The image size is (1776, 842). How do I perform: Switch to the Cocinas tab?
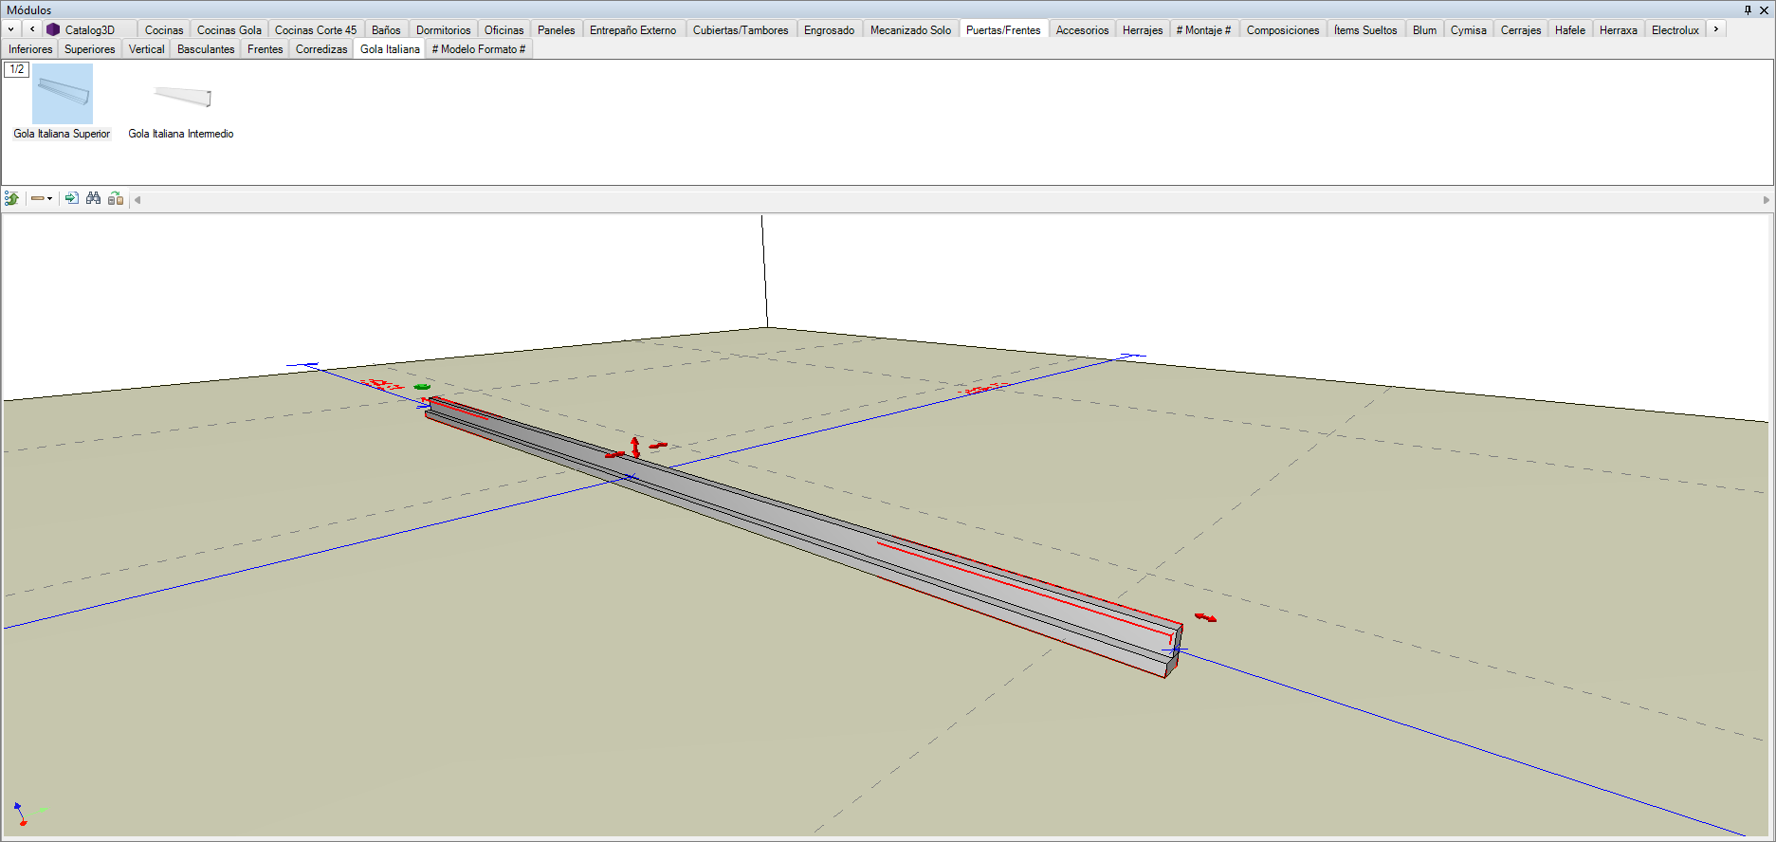click(164, 30)
